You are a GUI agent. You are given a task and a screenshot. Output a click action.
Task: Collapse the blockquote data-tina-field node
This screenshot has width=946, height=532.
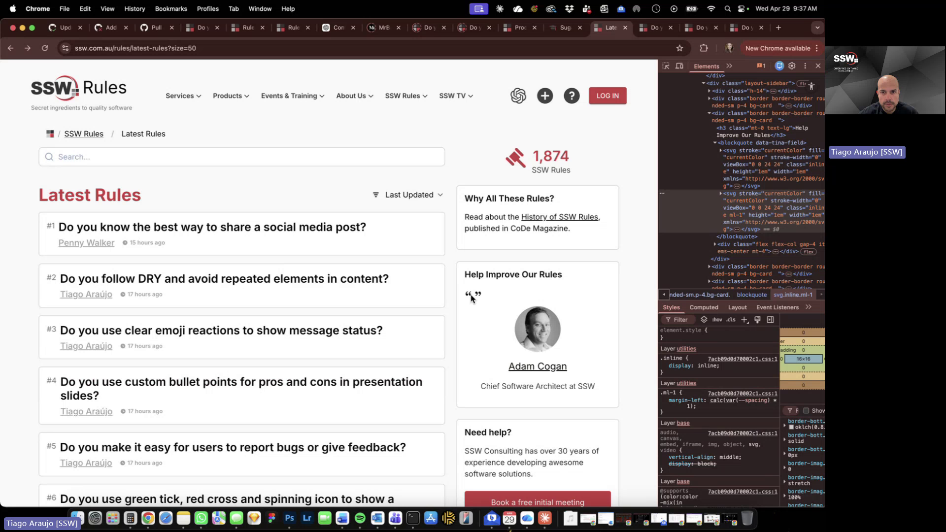pyautogui.click(x=715, y=143)
